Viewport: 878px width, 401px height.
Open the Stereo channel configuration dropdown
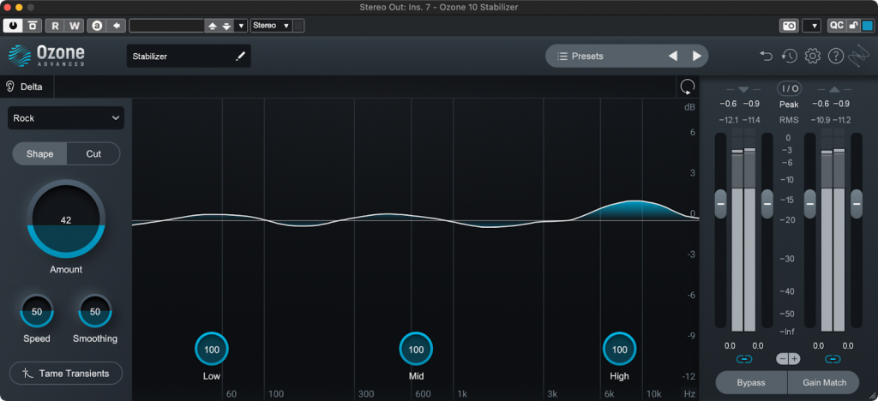(x=271, y=25)
